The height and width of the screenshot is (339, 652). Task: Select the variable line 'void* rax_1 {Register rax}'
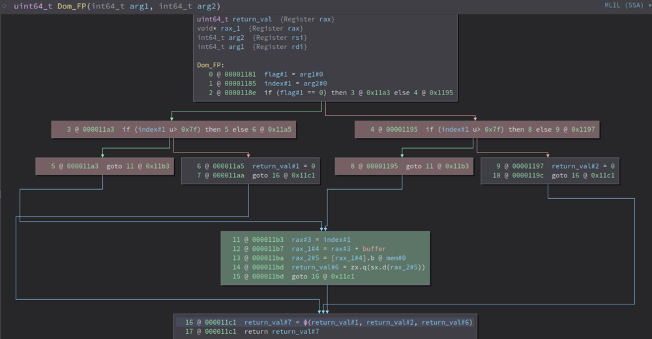point(250,28)
